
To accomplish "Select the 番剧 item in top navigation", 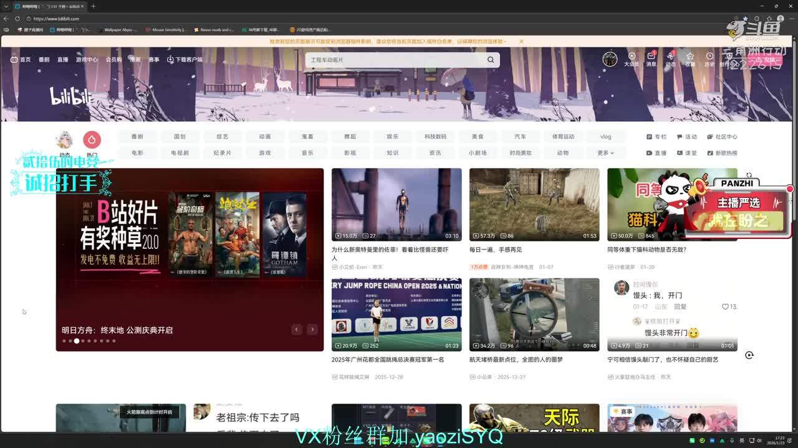I will click(x=44, y=60).
